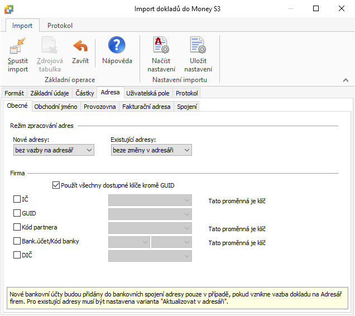Open the Kód partnera variable dropdown
This screenshot has width=355, height=316.
150,228
